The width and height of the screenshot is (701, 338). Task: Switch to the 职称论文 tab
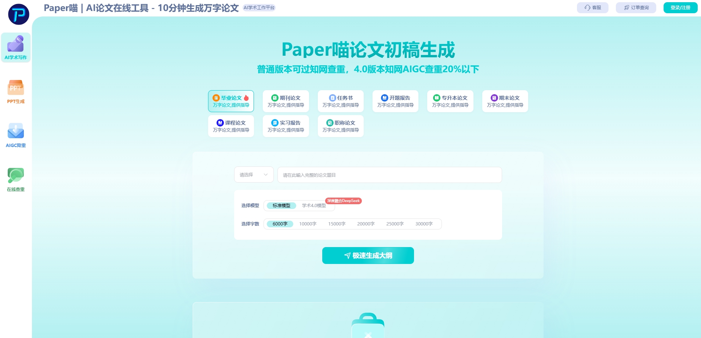[x=341, y=126]
